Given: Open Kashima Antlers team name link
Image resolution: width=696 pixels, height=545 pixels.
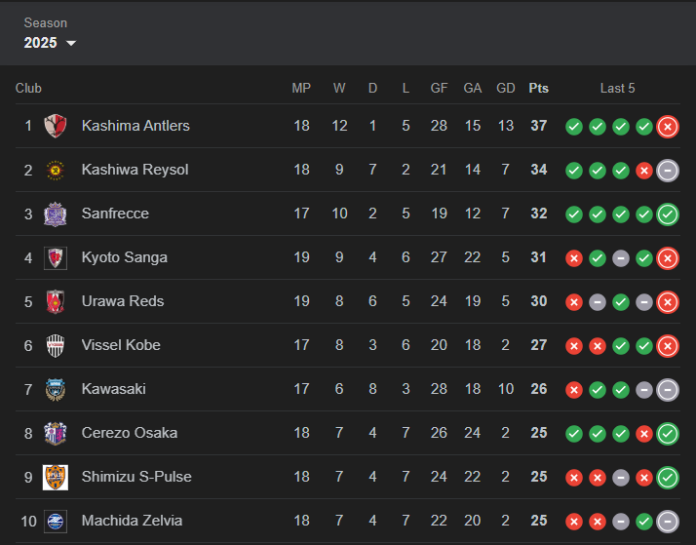Looking at the screenshot, I should coord(135,126).
